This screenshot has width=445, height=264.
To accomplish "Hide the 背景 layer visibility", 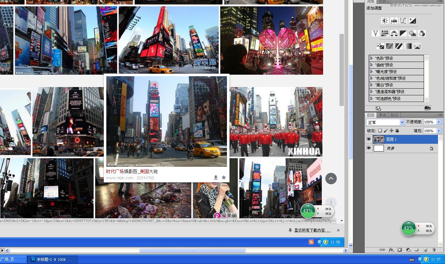I will [369, 148].
